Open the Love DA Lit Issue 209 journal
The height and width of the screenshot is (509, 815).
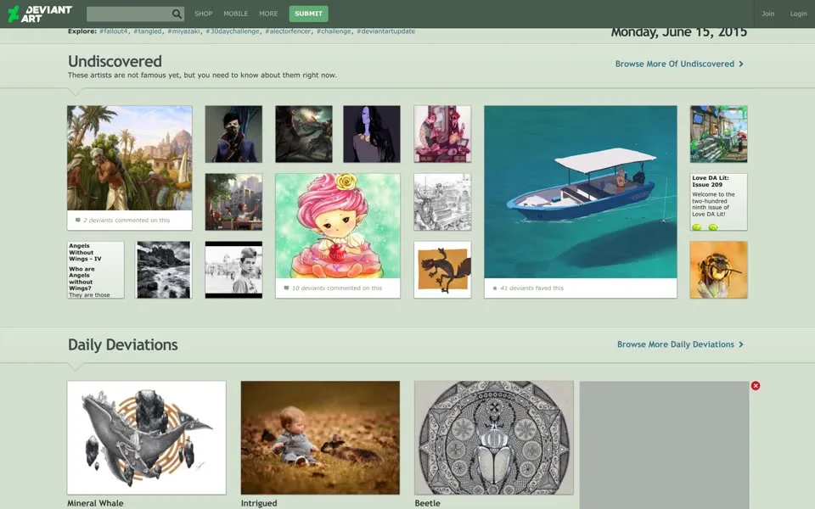click(x=718, y=202)
